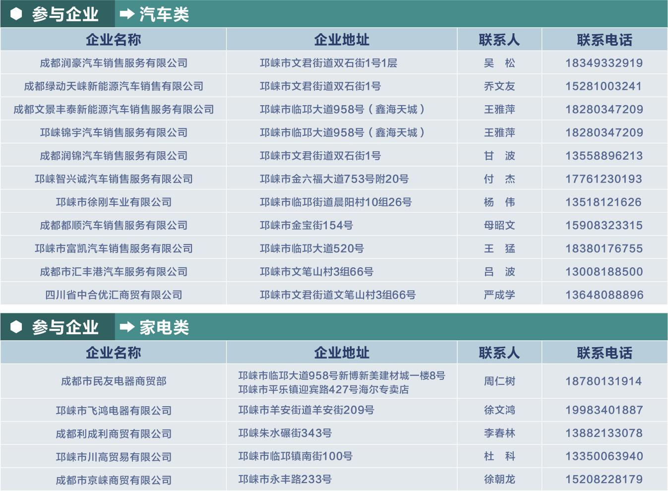668x491 pixels.
Task: Click the hexagon icon beside 汽车类 参与企业 header
Action: 17,14
